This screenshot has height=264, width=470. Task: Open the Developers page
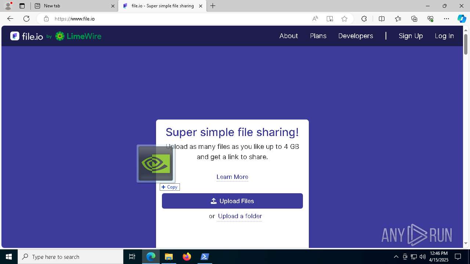click(x=356, y=36)
